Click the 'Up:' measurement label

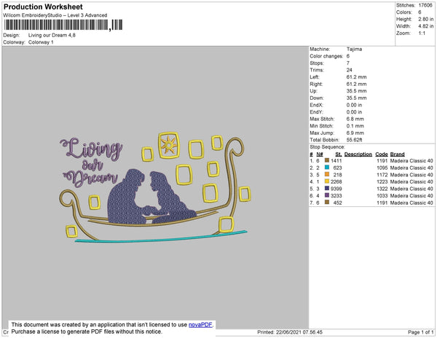click(x=313, y=91)
